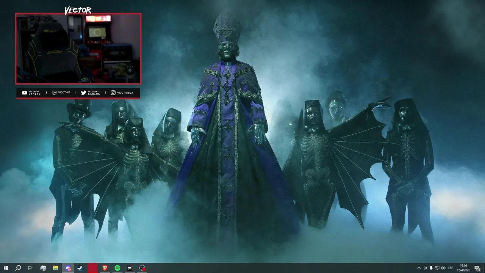Open Spotify from the taskbar
The width and height of the screenshot is (485, 273).
tap(117, 268)
